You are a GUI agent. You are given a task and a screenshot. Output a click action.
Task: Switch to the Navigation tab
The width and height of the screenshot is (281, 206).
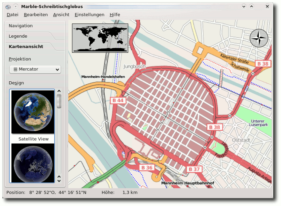[21, 26]
